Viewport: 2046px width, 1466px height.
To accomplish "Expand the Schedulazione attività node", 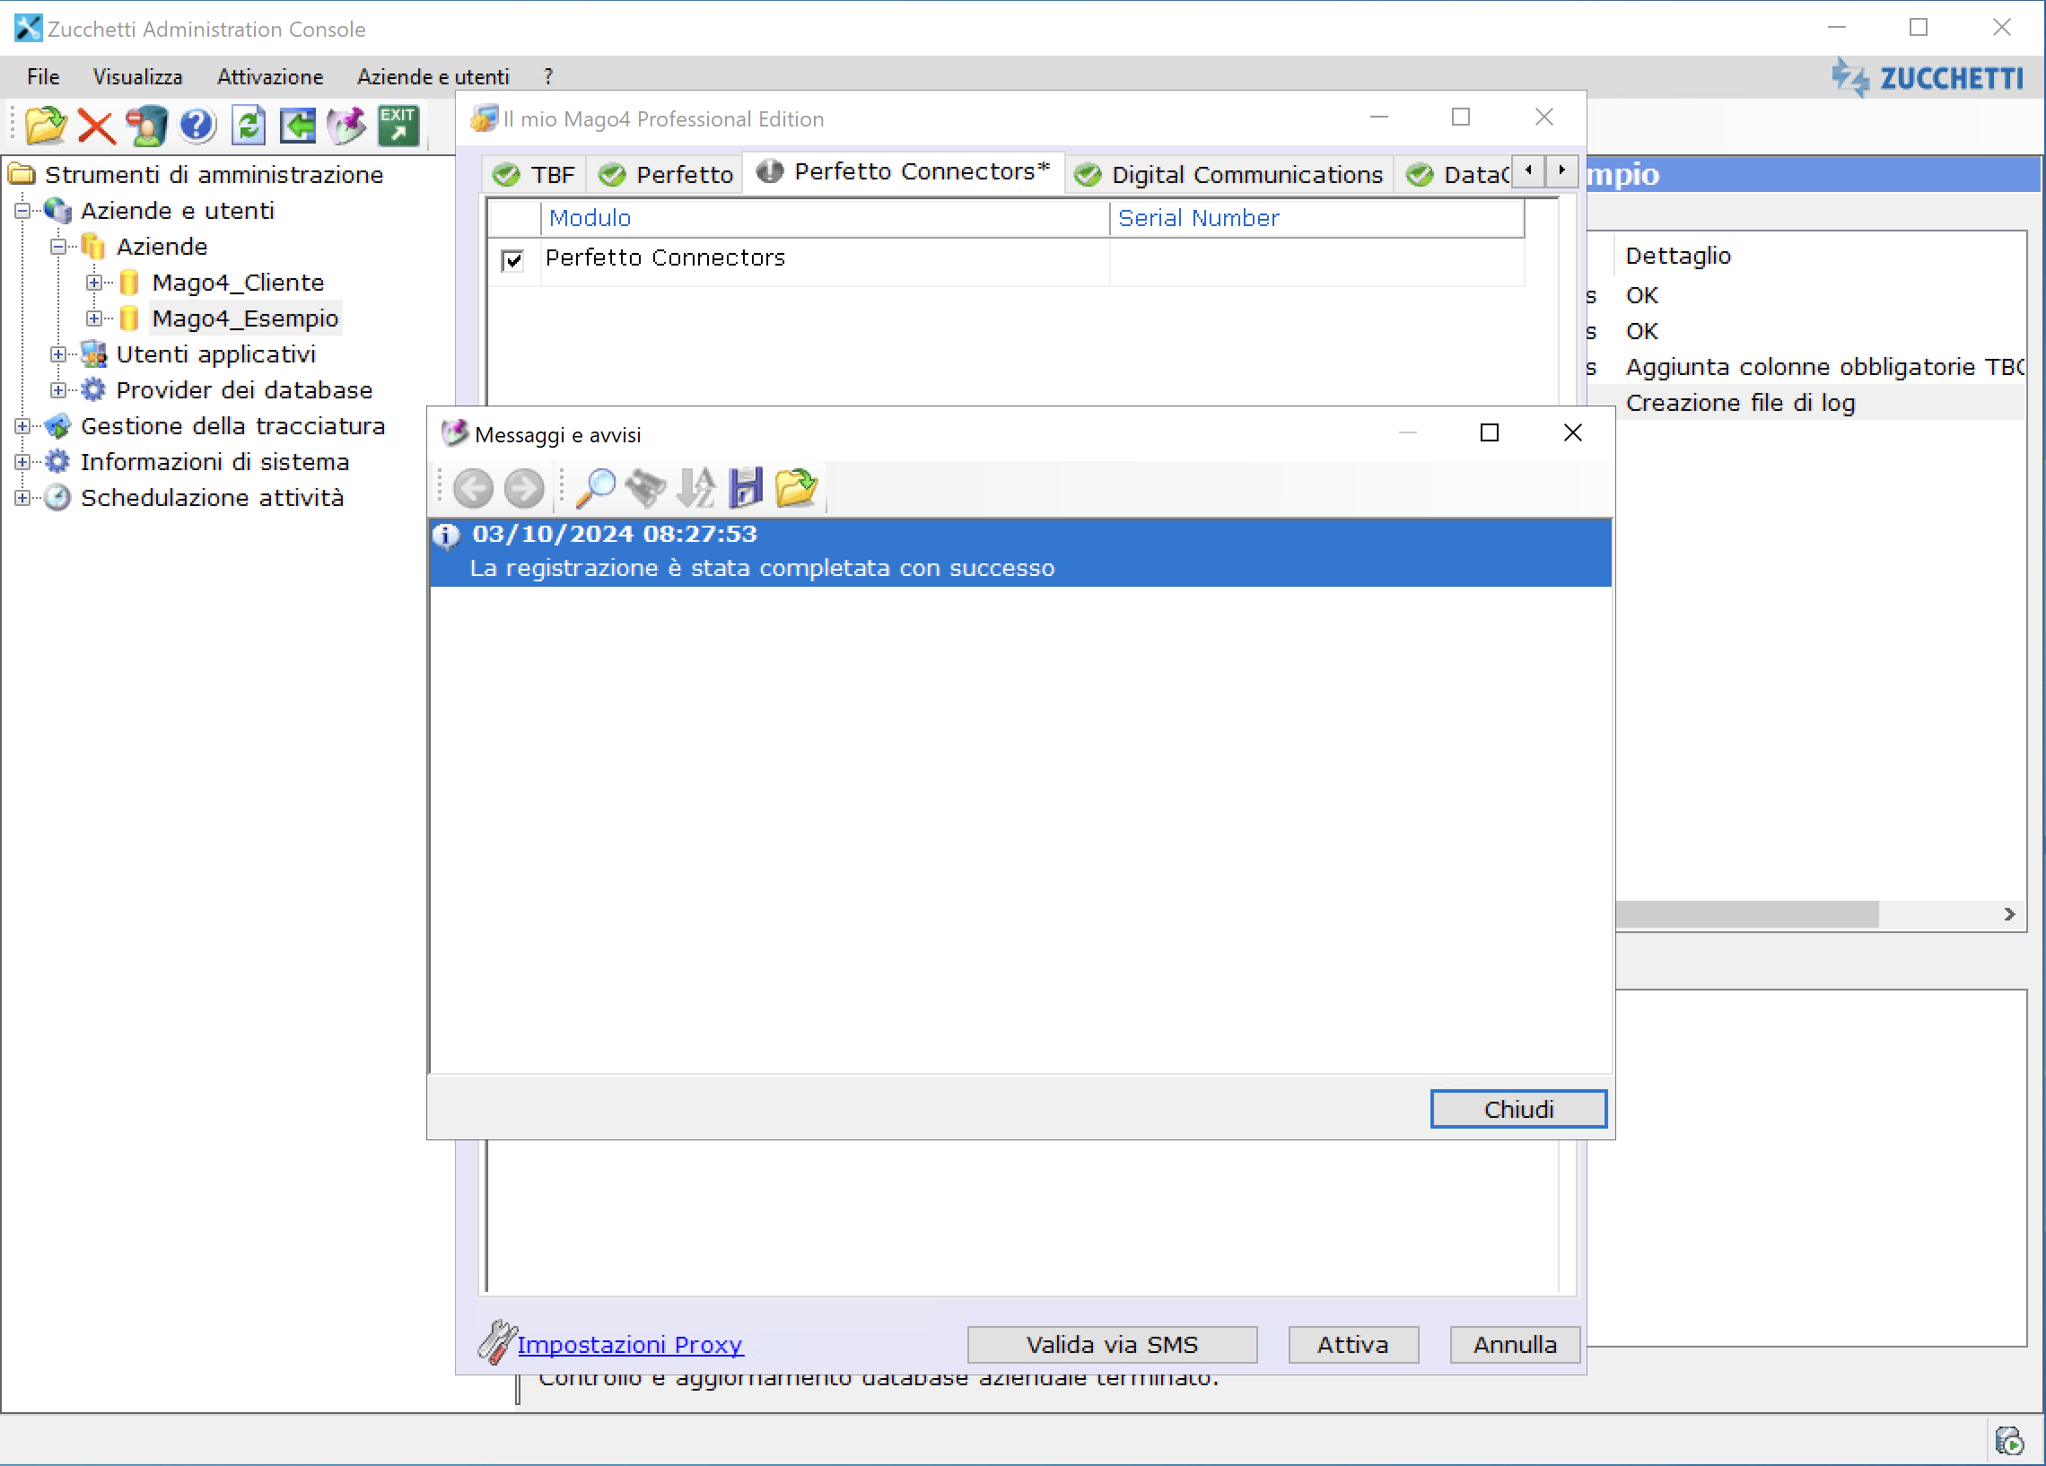I will (x=22, y=498).
